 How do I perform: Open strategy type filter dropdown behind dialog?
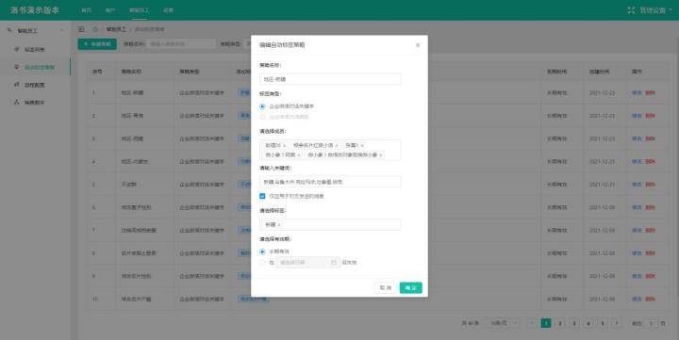[x=248, y=43]
